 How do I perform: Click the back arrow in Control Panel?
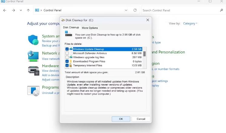click(5, 10)
